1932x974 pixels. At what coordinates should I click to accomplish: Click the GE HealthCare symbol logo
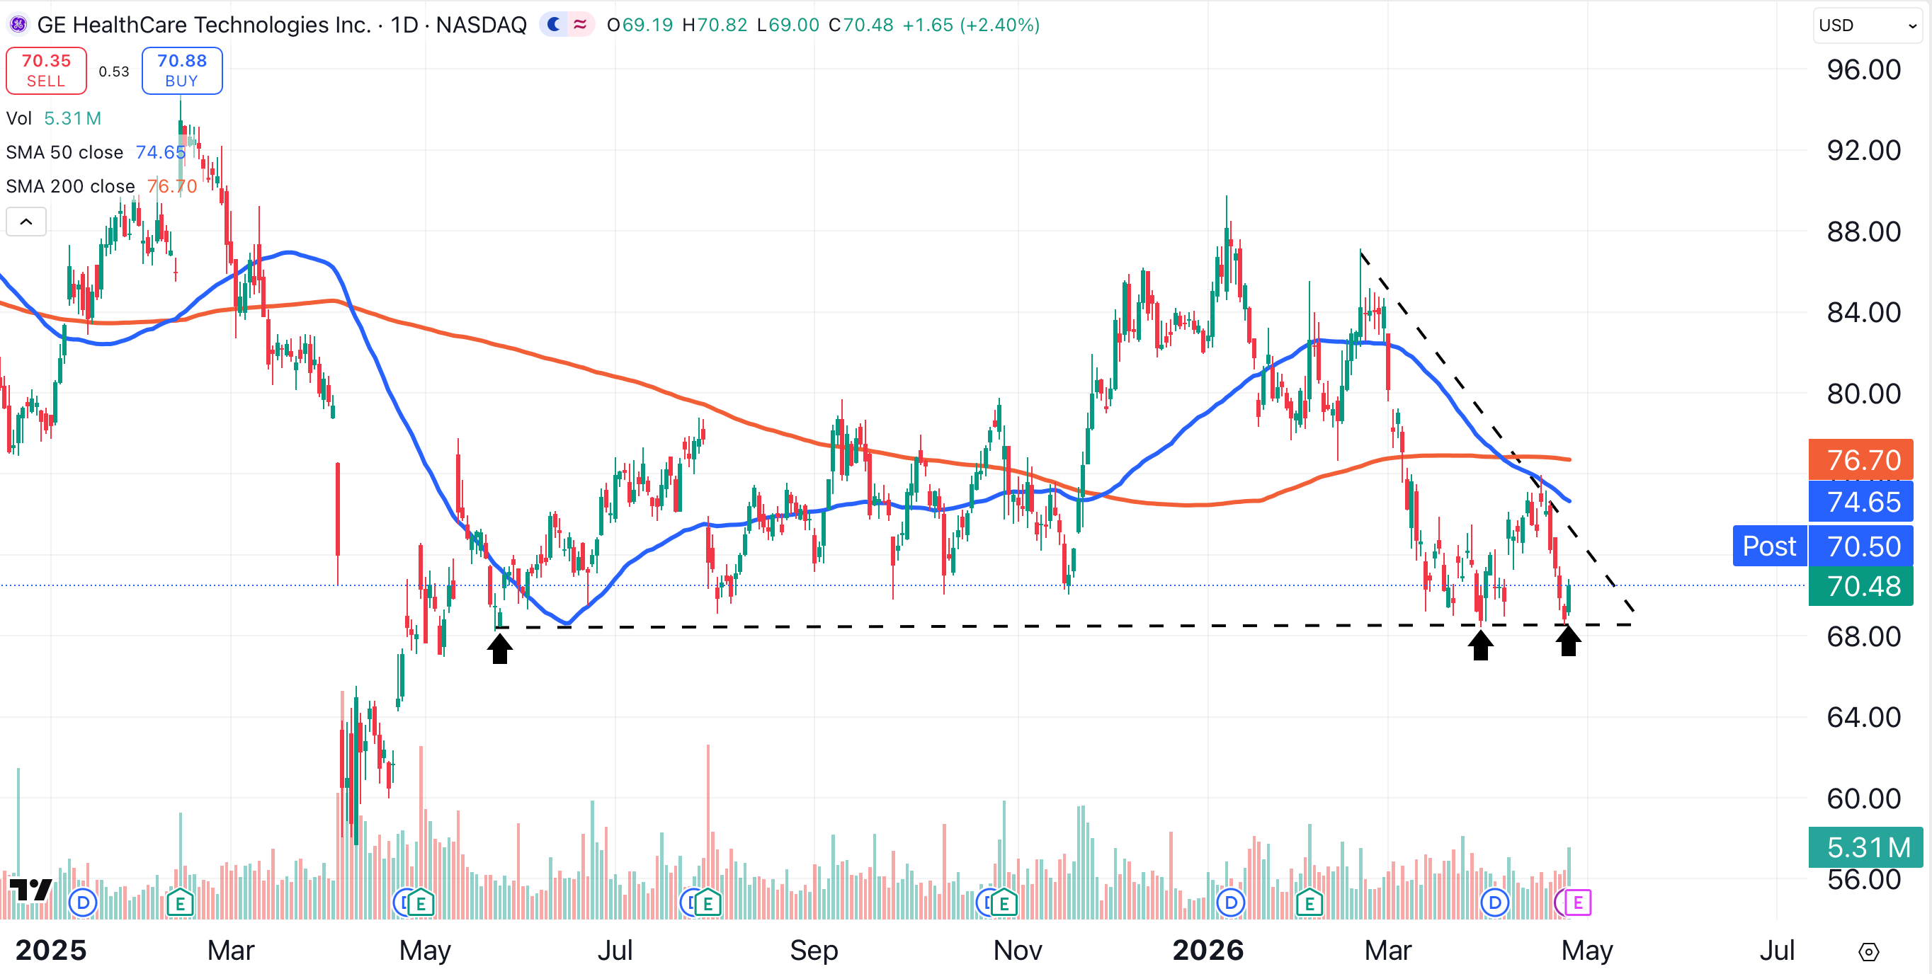tap(18, 25)
